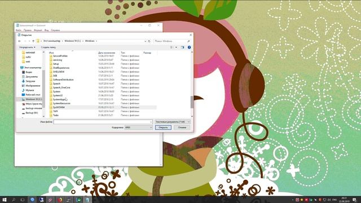361x203 pixels.
Task: Open Backup (W:) drive in navigation pane
Action: point(32,113)
